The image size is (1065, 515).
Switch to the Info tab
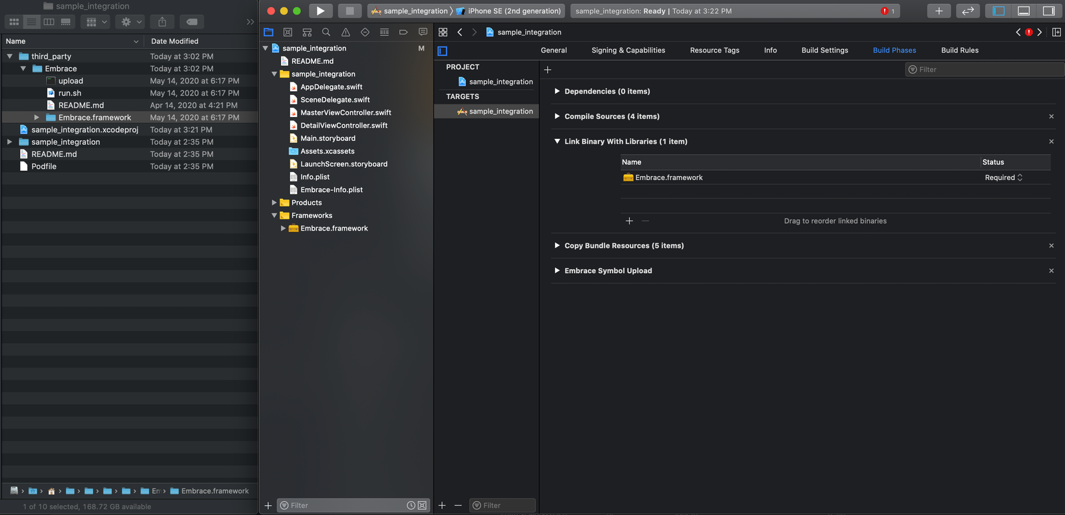tap(770, 51)
